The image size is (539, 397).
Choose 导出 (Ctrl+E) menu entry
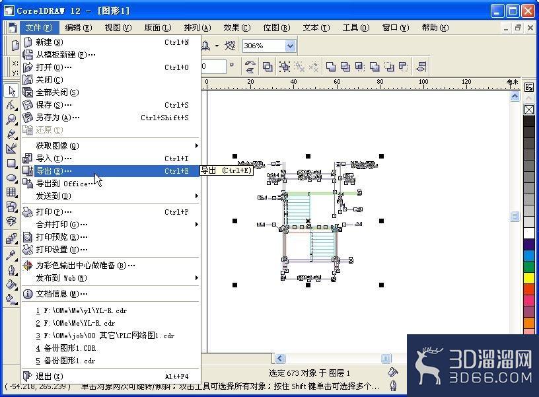coord(111,171)
